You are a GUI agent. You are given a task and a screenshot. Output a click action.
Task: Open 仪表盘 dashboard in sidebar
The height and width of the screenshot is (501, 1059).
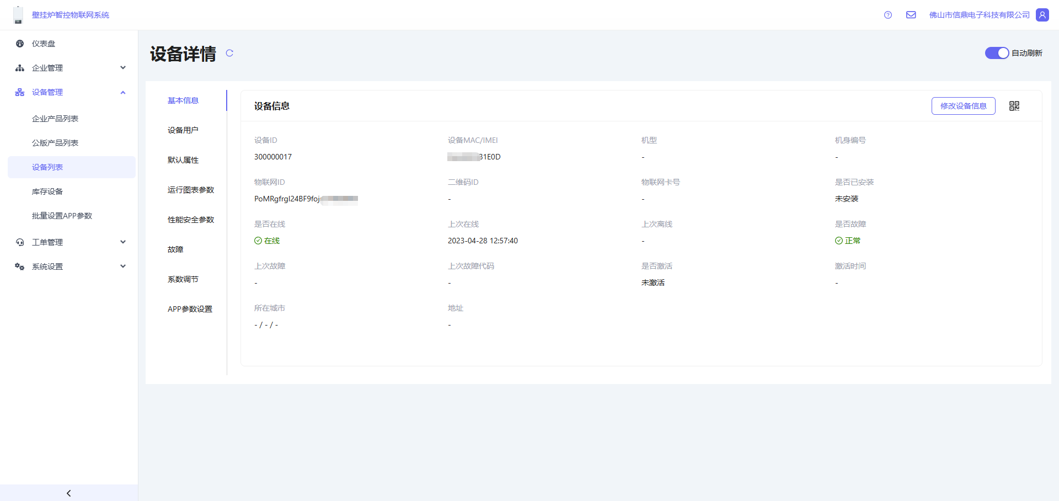pyautogui.click(x=44, y=44)
